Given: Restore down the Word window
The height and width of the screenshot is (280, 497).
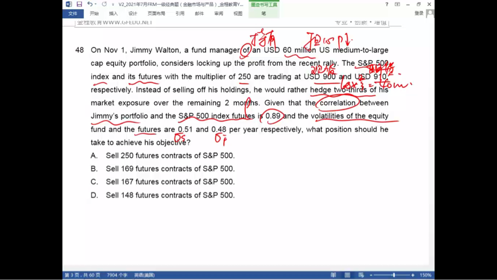Looking at the screenshot, I should (x=418, y=4).
